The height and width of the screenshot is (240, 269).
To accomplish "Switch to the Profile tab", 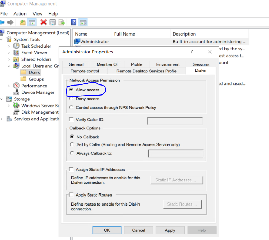I will tap(136, 64).
